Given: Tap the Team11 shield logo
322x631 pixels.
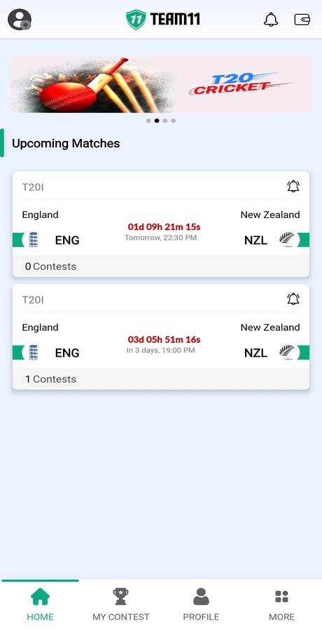Looking at the screenshot, I should [136, 20].
